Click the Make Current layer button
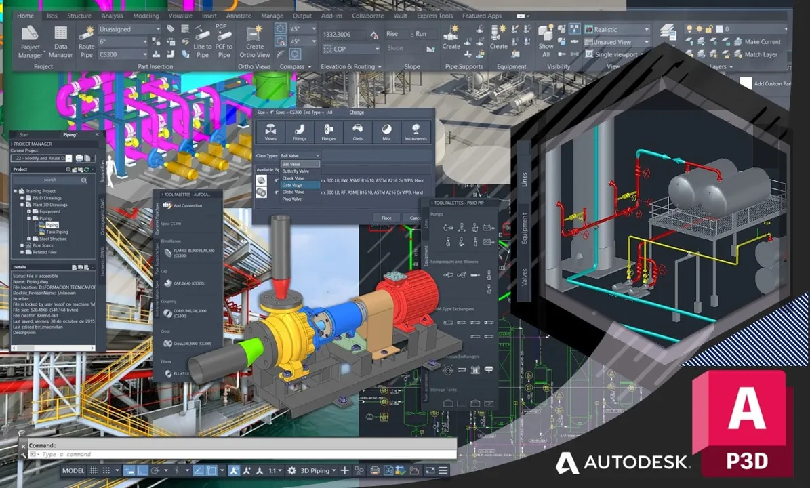 pos(757,42)
